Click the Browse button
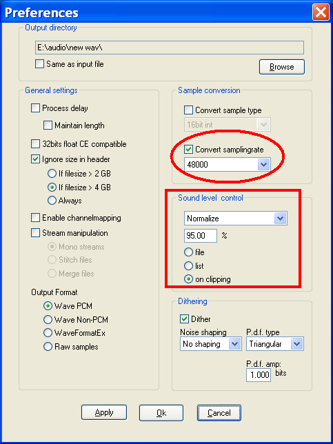Screen dimensions: 333x444 pyautogui.click(x=282, y=67)
